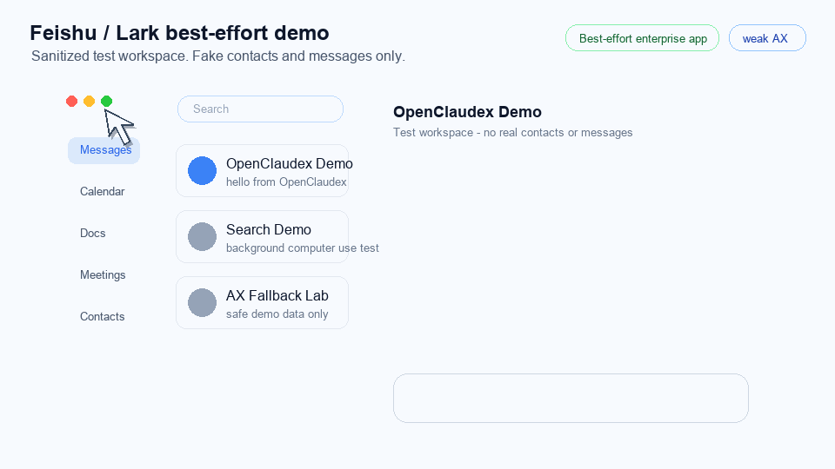Click the 'Feishu / Lark best-effort demo' heading
The image size is (835, 469).
(179, 33)
